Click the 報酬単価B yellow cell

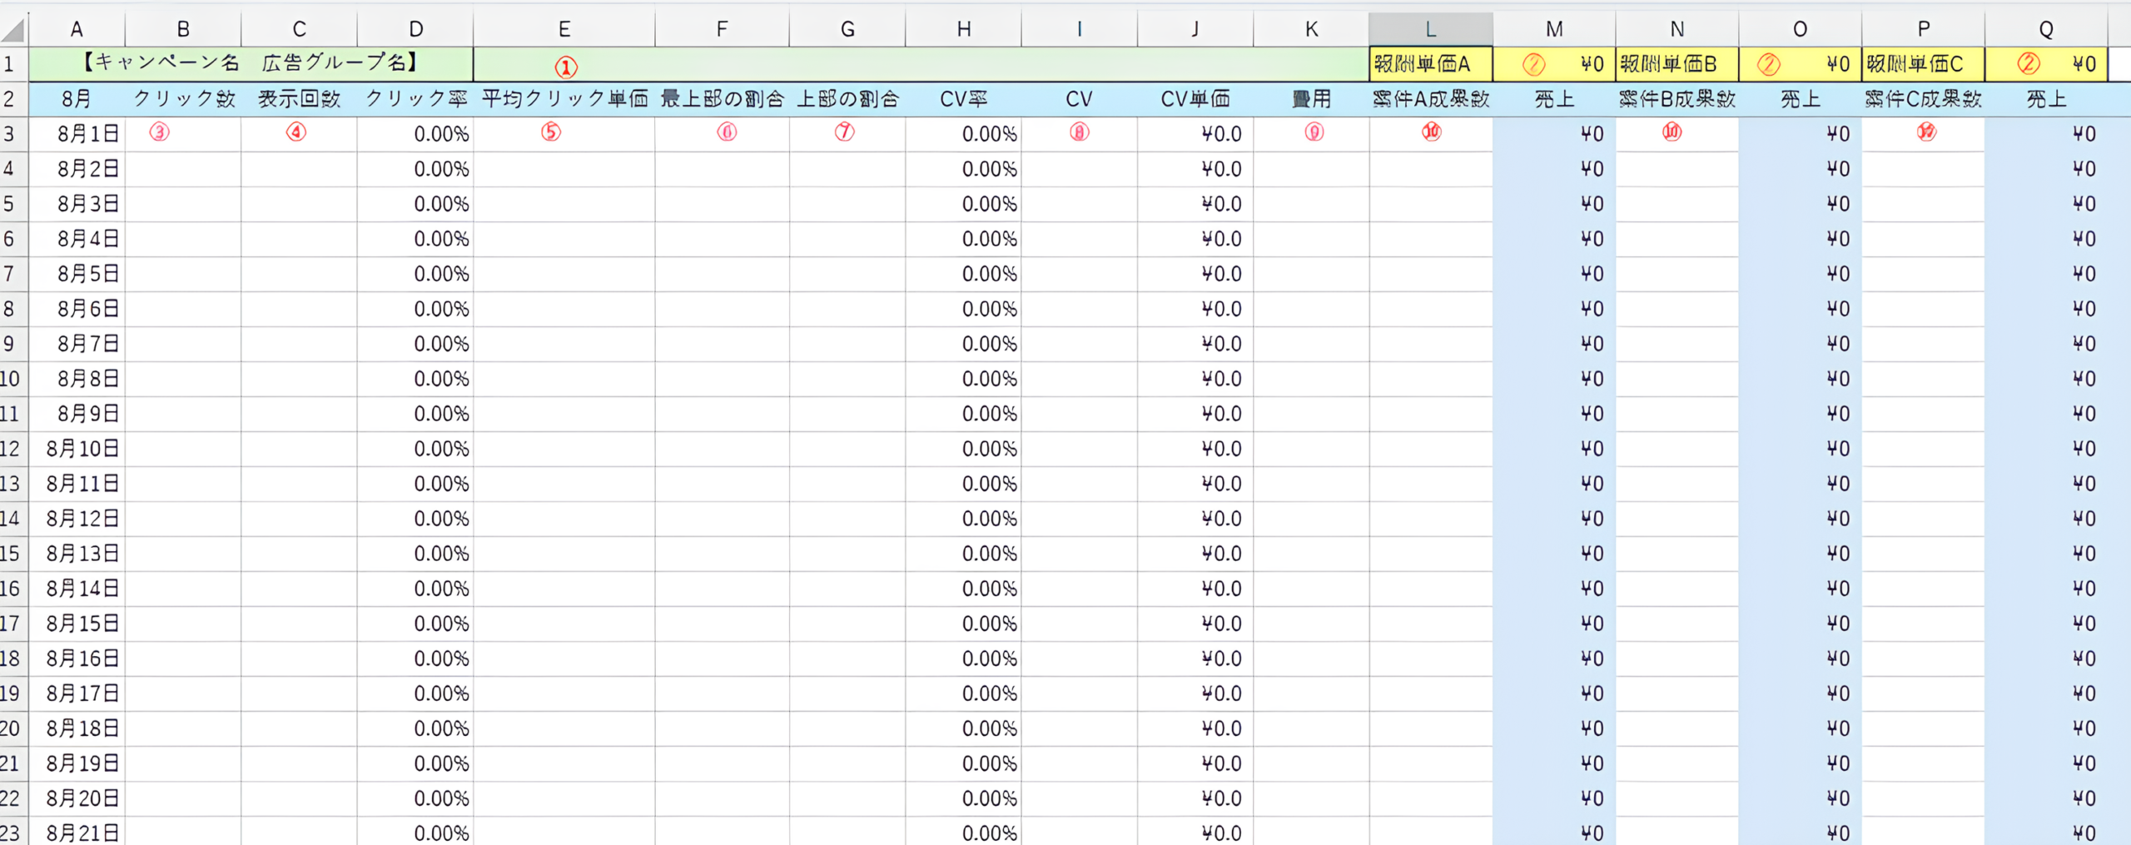click(x=1676, y=63)
